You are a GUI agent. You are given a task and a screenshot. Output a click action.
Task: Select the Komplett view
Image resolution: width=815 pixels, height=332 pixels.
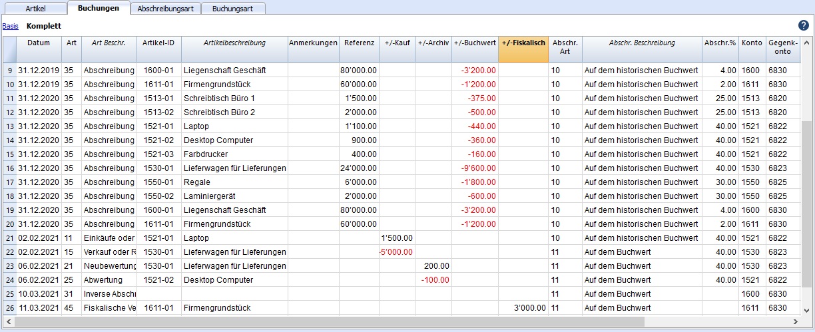pos(44,27)
